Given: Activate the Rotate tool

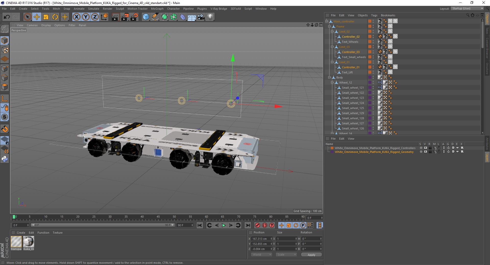Looking at the screenshot, I should click(55, 17).
